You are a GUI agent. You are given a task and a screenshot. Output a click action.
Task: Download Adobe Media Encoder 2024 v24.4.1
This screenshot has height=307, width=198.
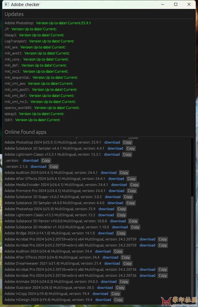tap(119, 185)
